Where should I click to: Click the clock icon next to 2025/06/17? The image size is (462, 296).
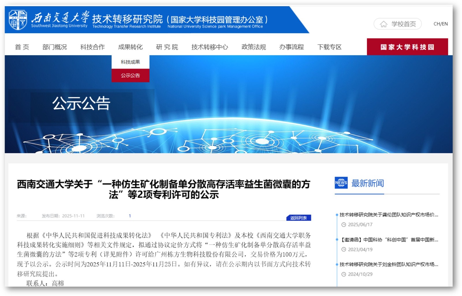tap(344, 225)
